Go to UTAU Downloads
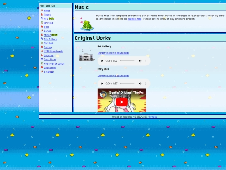This screenshot has height=170, width=226. click(53, 52)
